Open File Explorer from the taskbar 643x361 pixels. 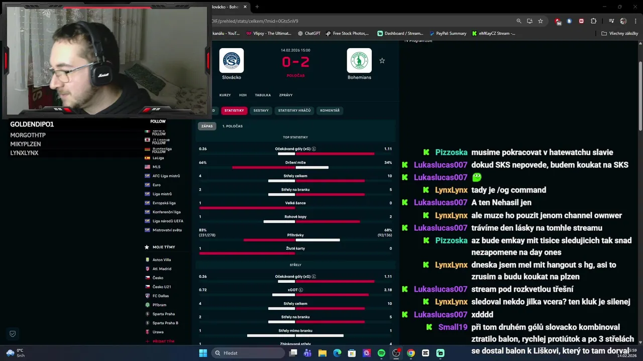[323, 353]
